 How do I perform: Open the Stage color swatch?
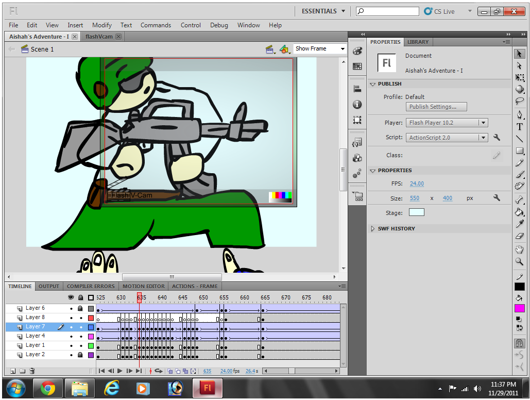416,212
